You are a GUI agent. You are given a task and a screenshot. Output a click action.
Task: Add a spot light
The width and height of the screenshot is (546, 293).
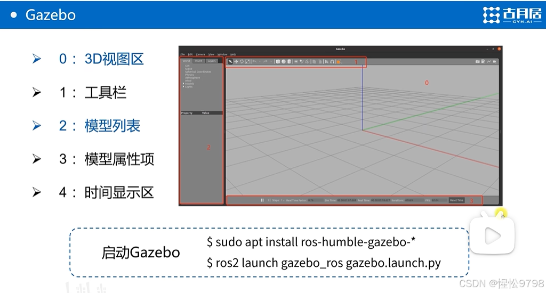pyautogui.click(x=302, y=62)
